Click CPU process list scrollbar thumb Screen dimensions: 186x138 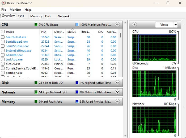121,35
